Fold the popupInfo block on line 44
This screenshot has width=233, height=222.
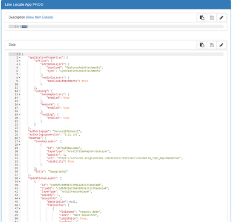click(x=20, y=198)
